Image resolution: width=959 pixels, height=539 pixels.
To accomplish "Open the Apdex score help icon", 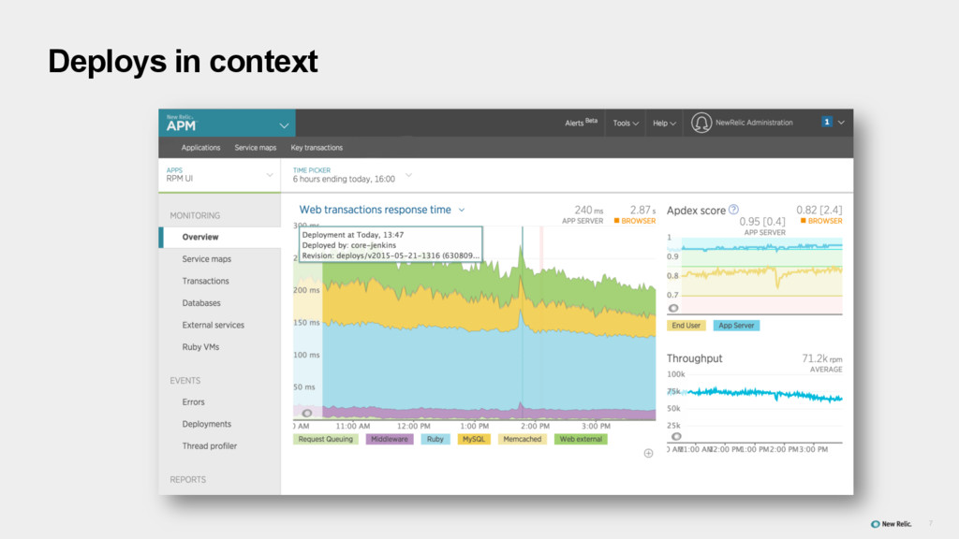I will 733,210.
